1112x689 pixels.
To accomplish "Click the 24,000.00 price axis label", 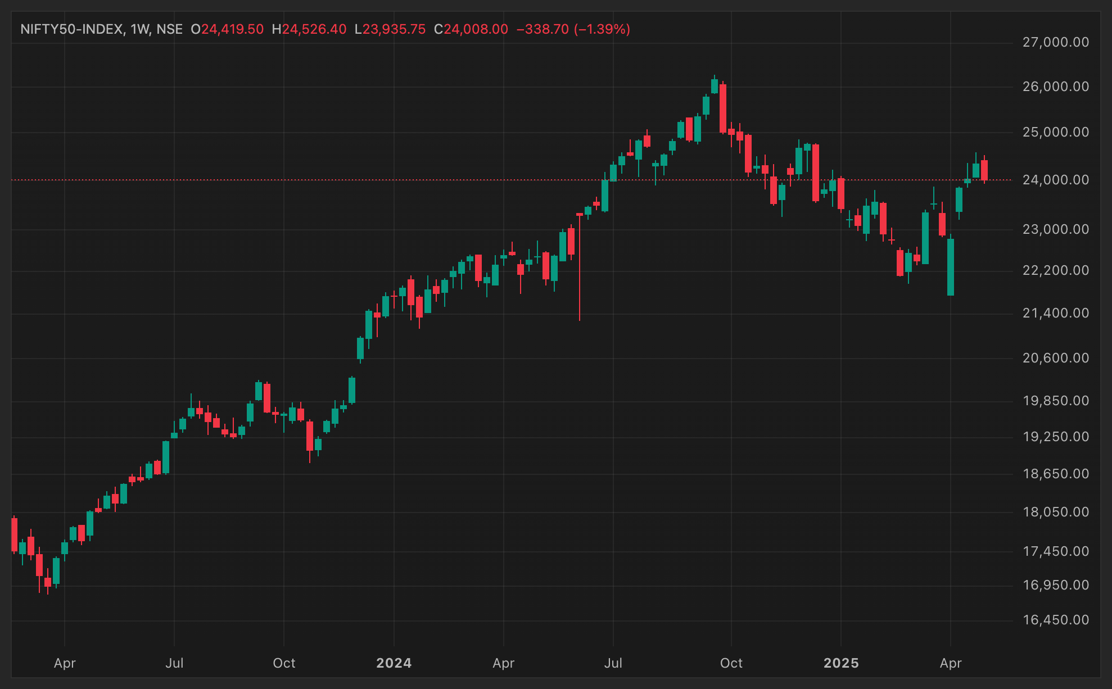I will (1056, 180).
